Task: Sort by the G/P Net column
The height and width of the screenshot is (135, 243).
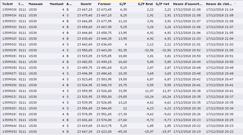Action: coord(163,4)
